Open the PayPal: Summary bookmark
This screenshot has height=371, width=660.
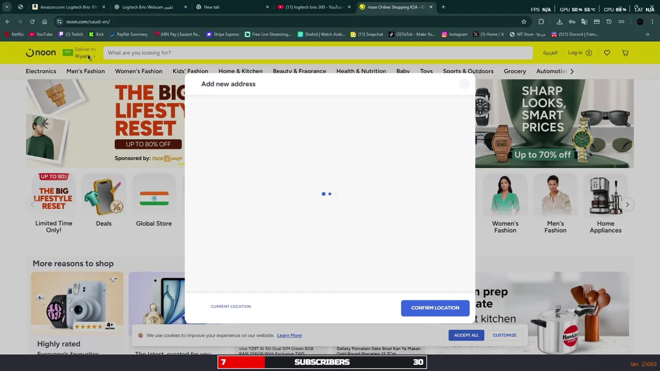[x=128, y=34]
